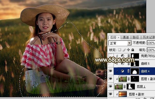Click the clipping arrow on 亮度/对比度 layer

pos(117,56)
